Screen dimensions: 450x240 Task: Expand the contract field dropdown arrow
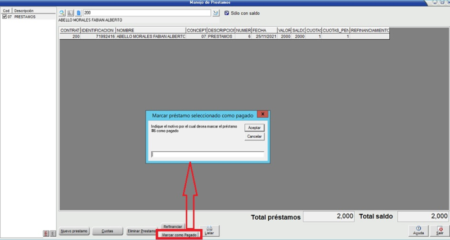[215, 12]
